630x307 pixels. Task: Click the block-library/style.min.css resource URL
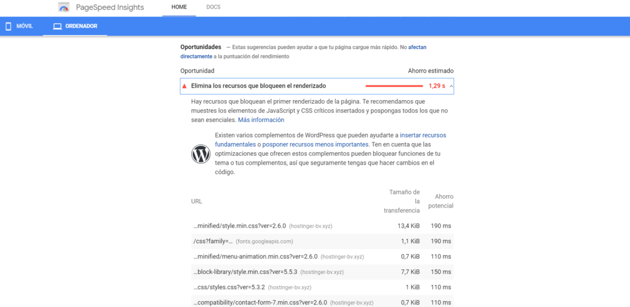pyautogui.click(x=246, y=272)
